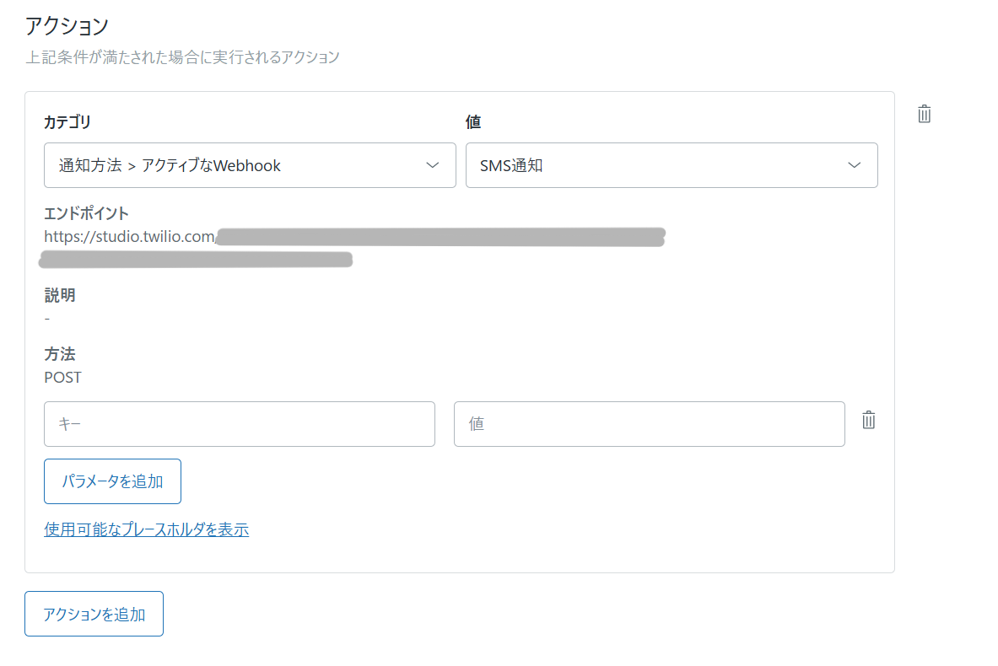Click the 方法 label
998x666 pixels.
pyautogui.click(x=60, y=354)
